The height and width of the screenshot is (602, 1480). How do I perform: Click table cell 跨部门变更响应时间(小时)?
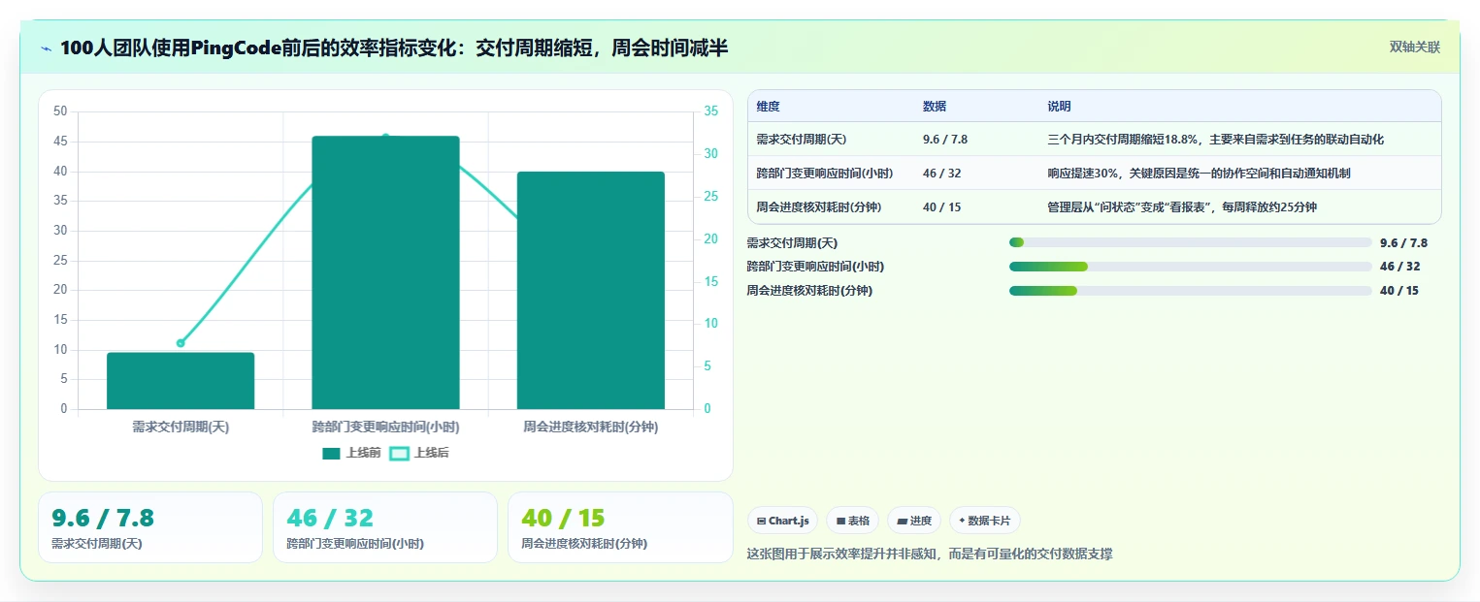(824, 174)
